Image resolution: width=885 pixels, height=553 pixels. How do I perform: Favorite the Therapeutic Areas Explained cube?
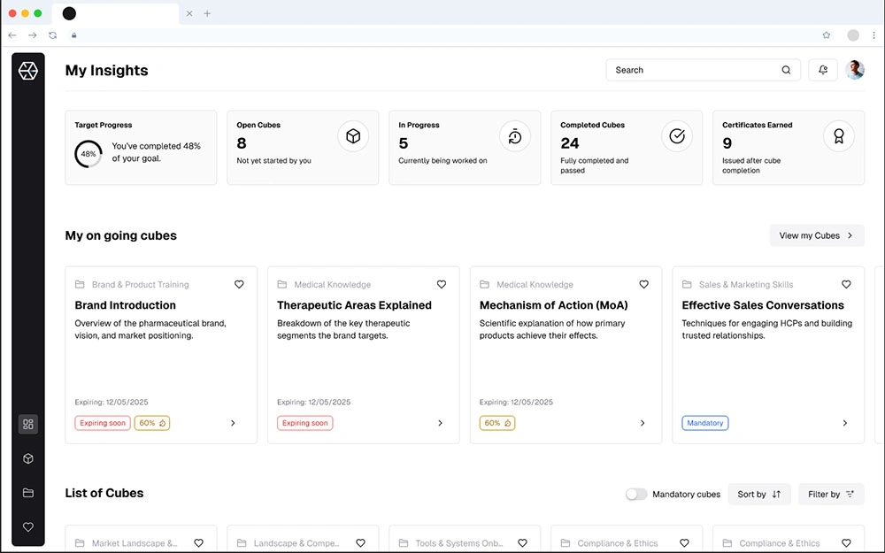(442, 284)
